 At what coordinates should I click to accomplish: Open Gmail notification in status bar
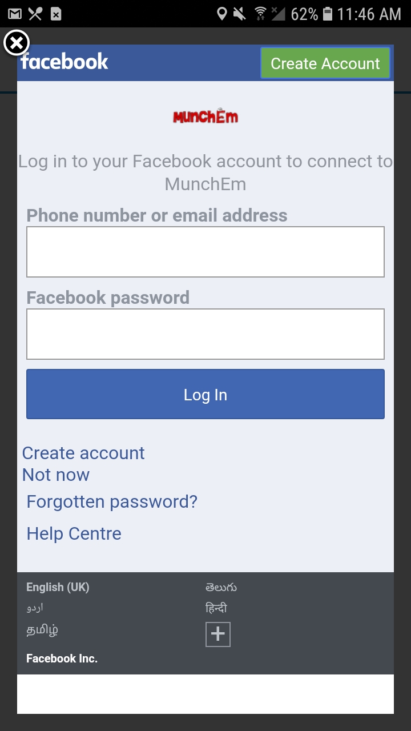pos(15,14)
